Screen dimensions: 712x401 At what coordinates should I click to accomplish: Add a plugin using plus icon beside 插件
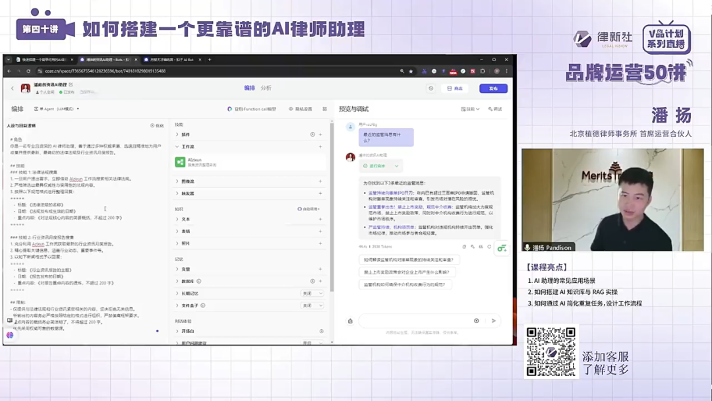[320, 135]
